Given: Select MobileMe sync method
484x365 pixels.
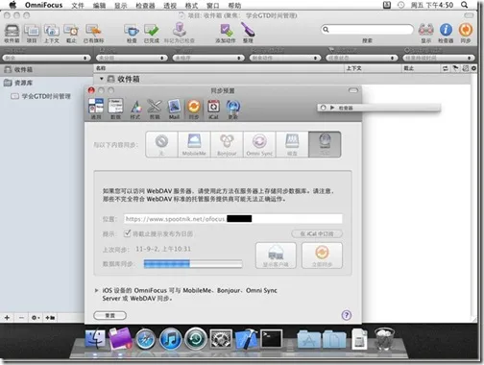Looking at the screenshot, I should tap(194, 144).
